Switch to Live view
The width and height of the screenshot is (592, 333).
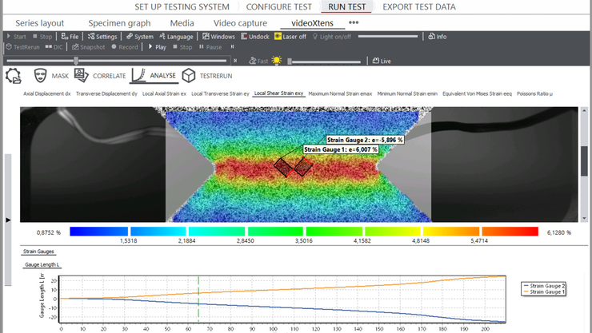pyautogui.click(x=382, y=61)
